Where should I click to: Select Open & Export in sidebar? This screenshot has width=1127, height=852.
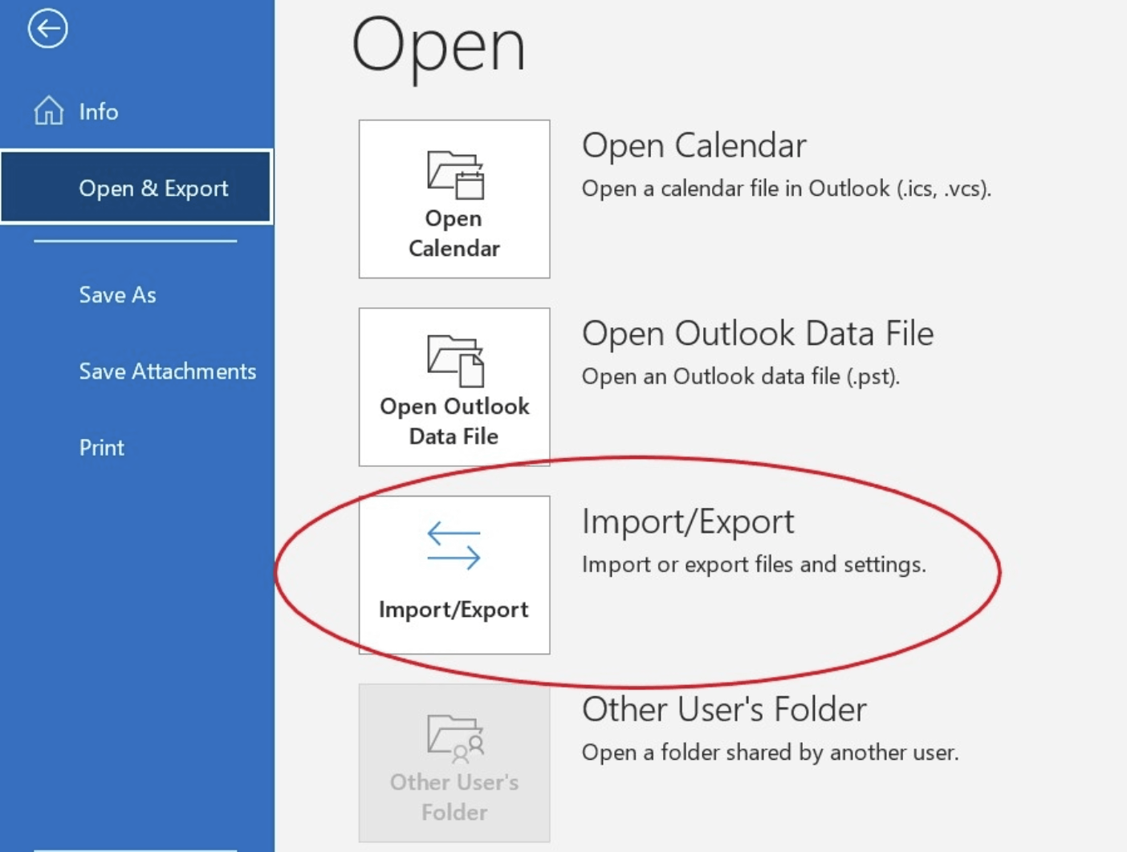point(136,187)
